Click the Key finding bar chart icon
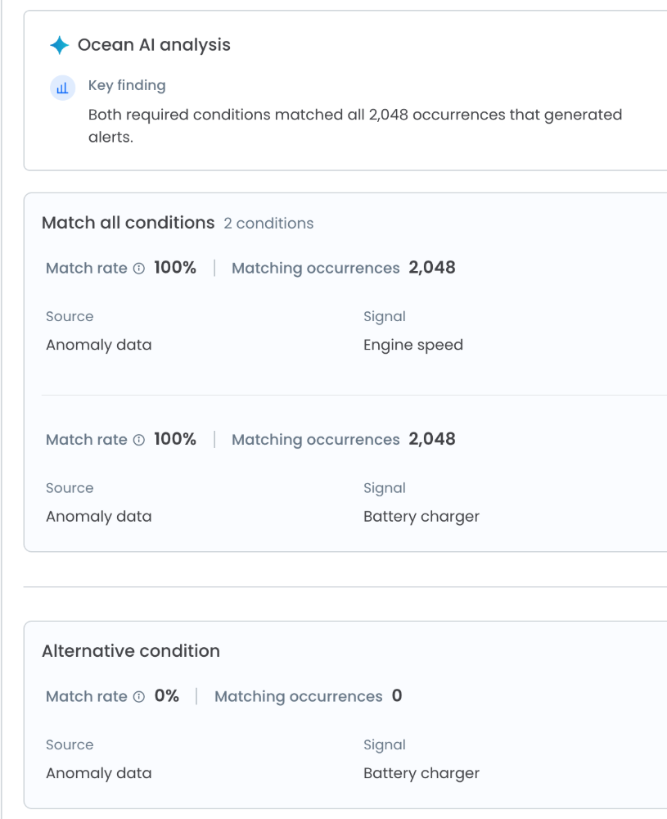The height and width of the screenshot is (819, 667). pos(63,88)
